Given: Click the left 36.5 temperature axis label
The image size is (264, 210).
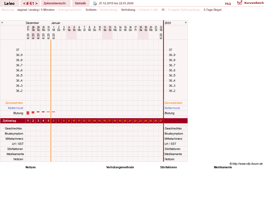Looking at the screenshot, I should (x=19, y=75).
